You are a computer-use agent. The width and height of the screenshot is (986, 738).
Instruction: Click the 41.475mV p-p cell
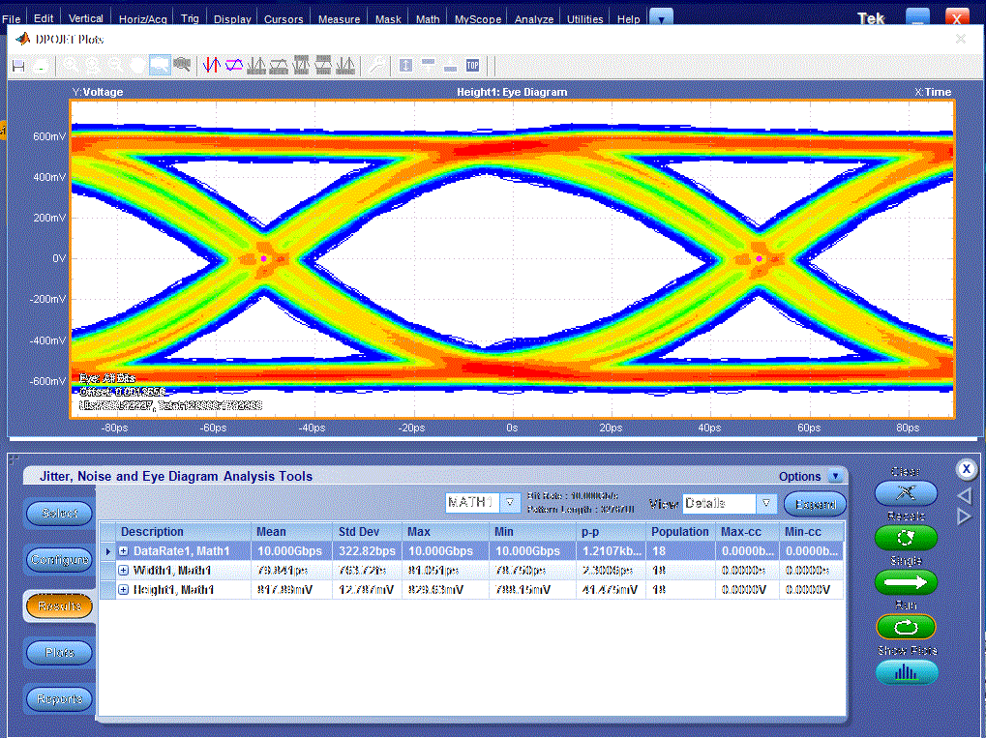tap(612, 590)
